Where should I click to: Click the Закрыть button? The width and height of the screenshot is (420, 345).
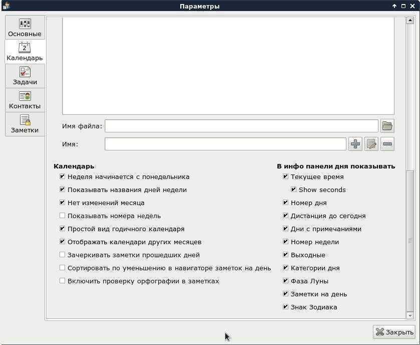click(x=394, y=332)
